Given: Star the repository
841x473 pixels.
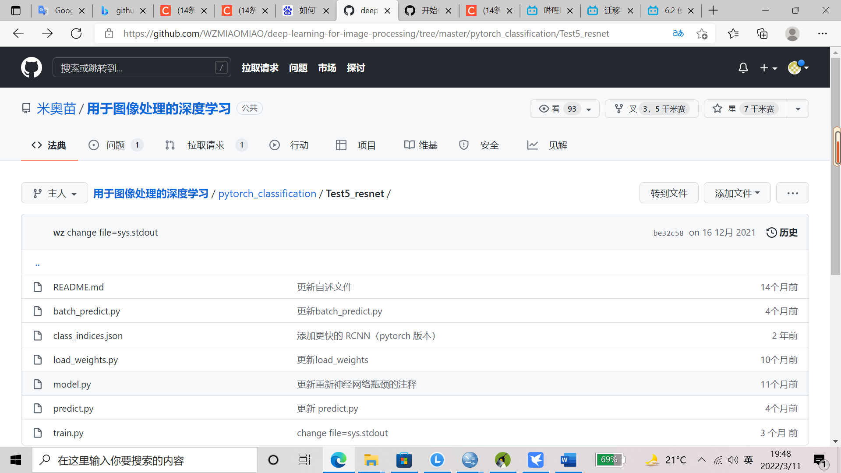Looking at the screenshot, I should pos(744,109).
